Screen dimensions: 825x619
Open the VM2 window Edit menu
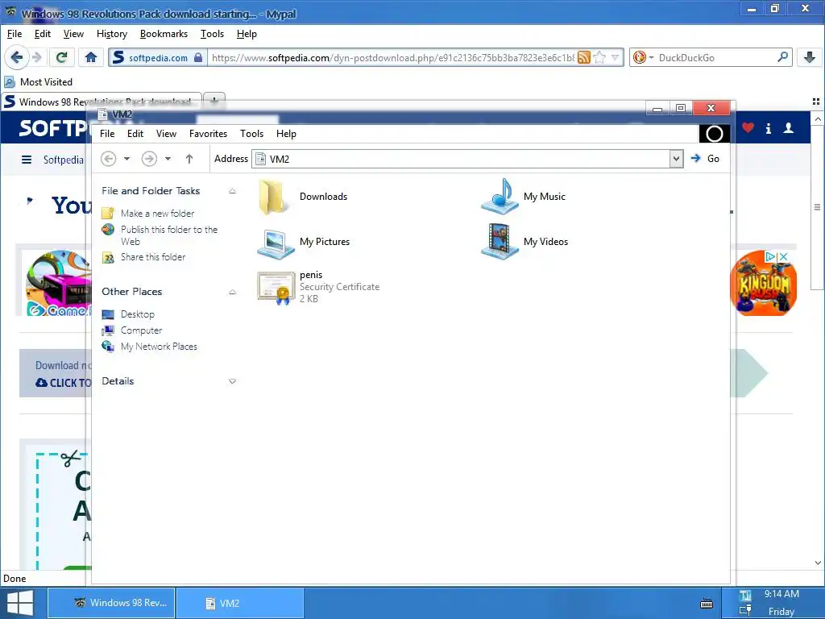(135, 134)
